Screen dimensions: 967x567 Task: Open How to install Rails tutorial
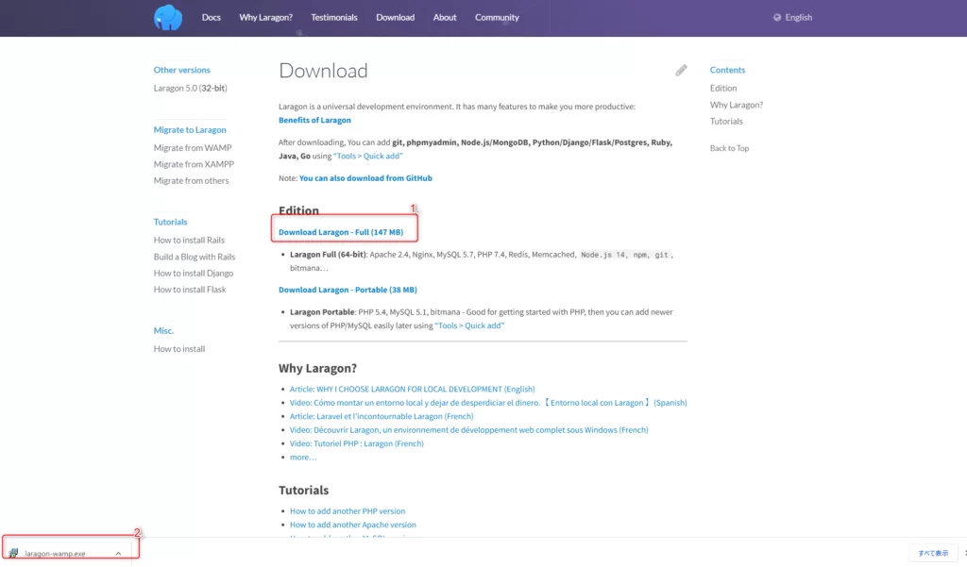tap(189, 241)
